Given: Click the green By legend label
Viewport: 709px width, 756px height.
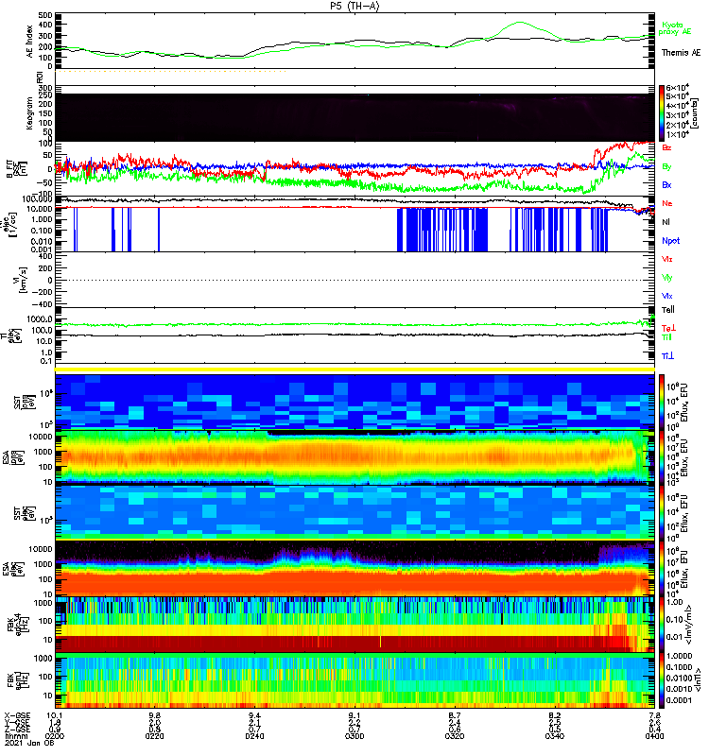Looking at the screenshot, I should click(x=666, y=167).
